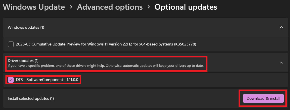This screenshot has width=290, height=110.
Task: Uncheck the DTS SoftwareComponent checkbox
Action: coord(11,80)
